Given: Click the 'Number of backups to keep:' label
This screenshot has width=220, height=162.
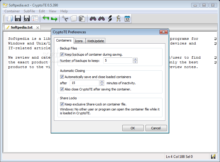Looking at the screenshot, I should pyautogui.click(x=80, y=61).
